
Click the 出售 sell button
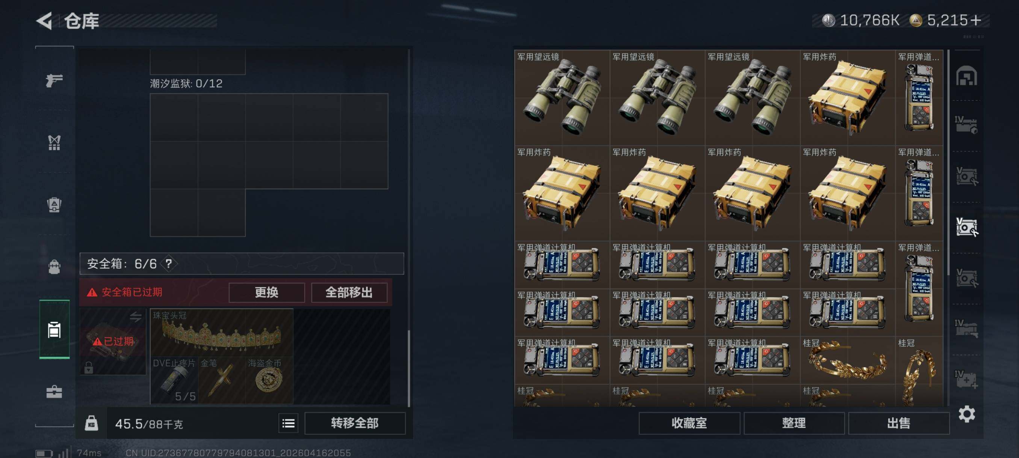tap(898, 423)
